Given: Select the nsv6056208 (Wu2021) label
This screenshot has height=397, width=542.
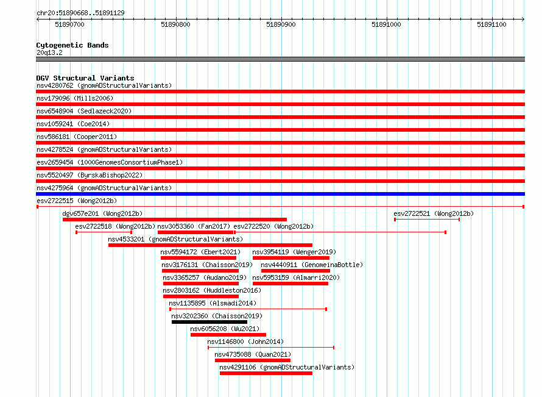Looking at the screenshot, I should tap(225, 329).
